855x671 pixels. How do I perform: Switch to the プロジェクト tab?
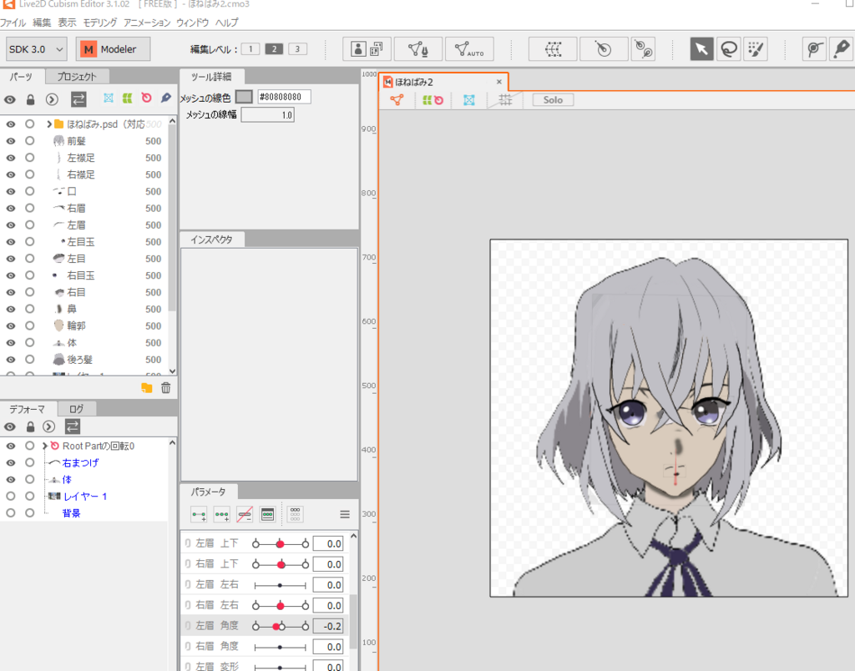tap(76, 76)
